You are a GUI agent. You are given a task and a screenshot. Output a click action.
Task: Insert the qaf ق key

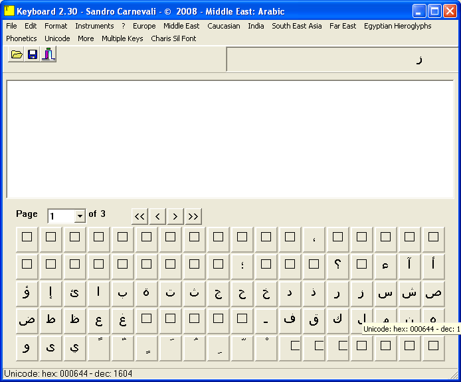click(x=314, y=321)
